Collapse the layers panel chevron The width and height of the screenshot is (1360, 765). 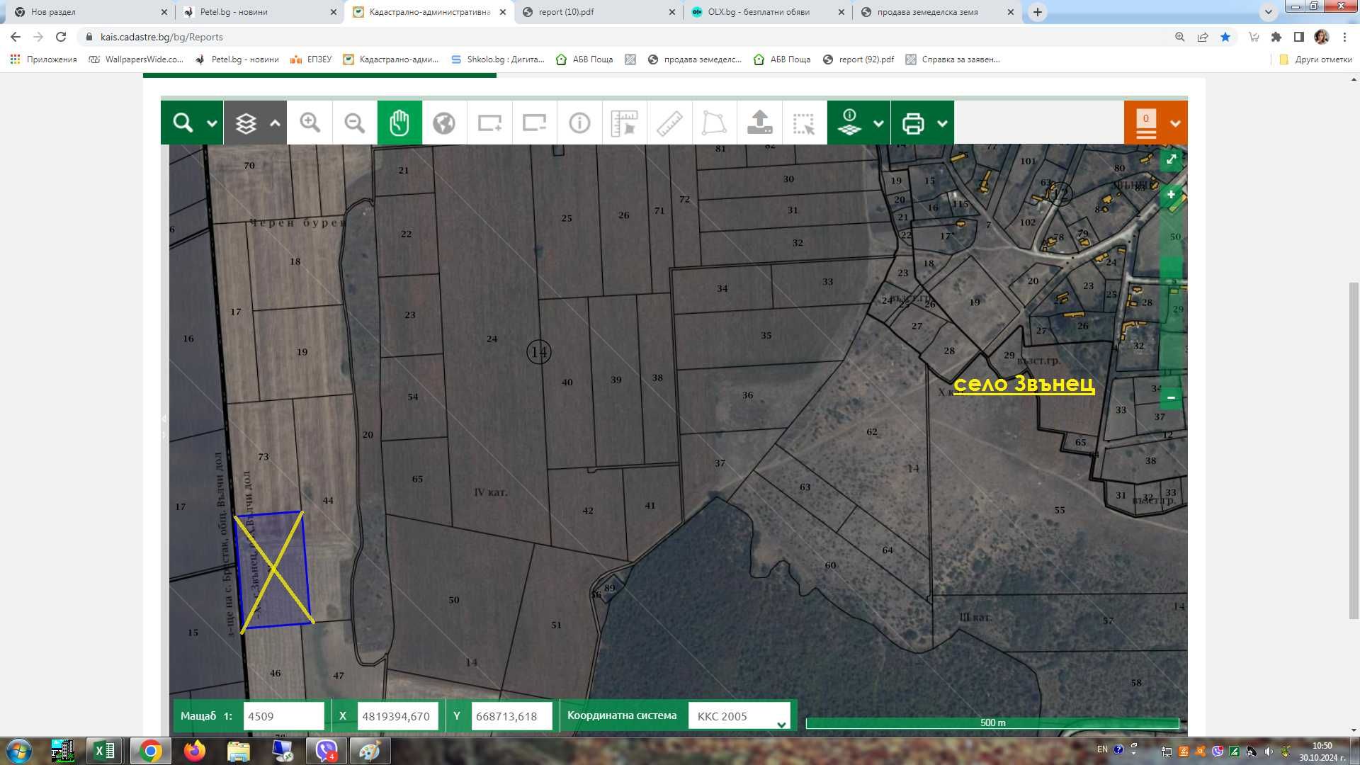(276, 123)
